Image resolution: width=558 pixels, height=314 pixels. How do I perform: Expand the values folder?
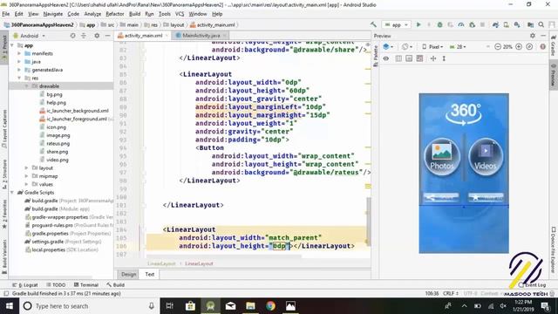coord(27,184)
